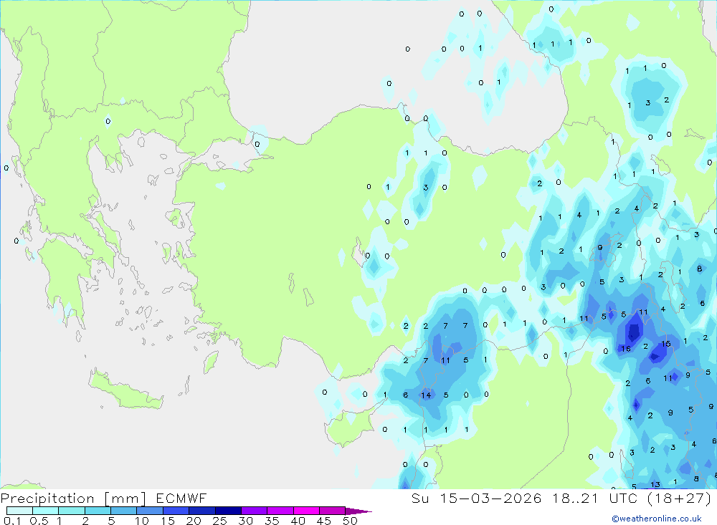
Task: Click the 10–15 mm legend color swatch
Action: 150,511
